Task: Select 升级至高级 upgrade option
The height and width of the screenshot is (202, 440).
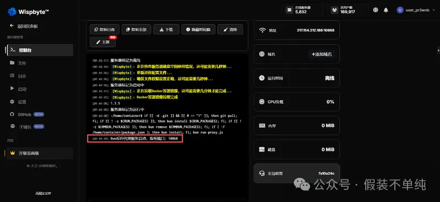Action: (x=40, y=153)
